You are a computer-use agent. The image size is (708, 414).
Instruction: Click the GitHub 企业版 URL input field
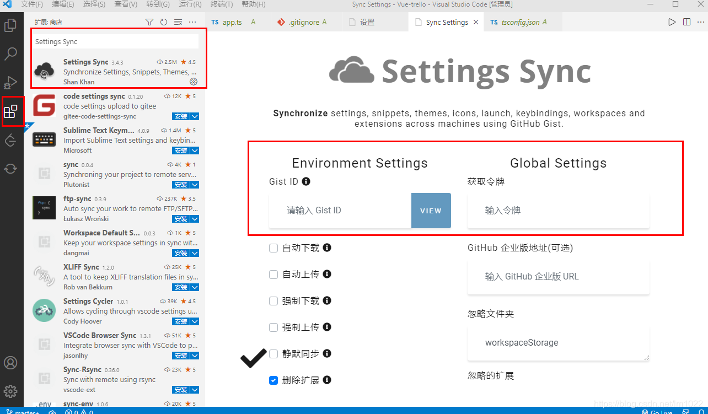click(x=559, y=277)
